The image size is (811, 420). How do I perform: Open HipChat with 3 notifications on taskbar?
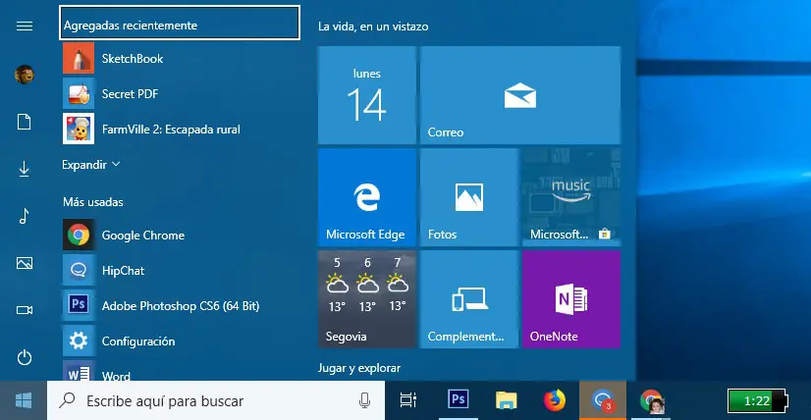603,400
